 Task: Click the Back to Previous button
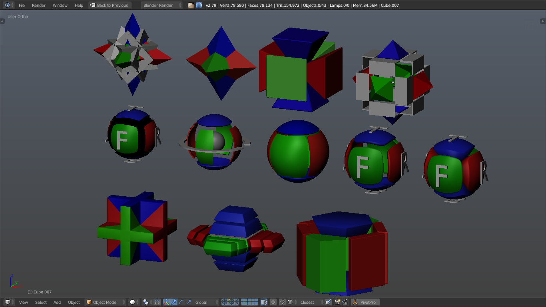click(110, 5)
